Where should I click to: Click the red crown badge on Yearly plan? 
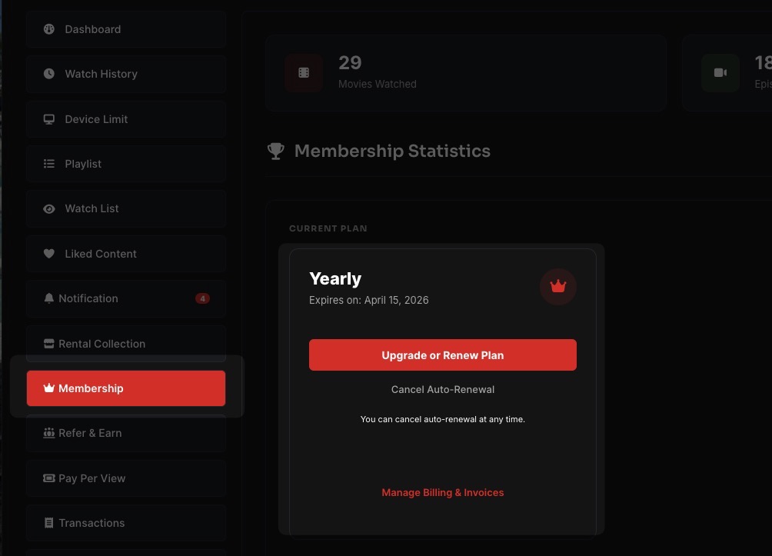[x=558, y=287]
